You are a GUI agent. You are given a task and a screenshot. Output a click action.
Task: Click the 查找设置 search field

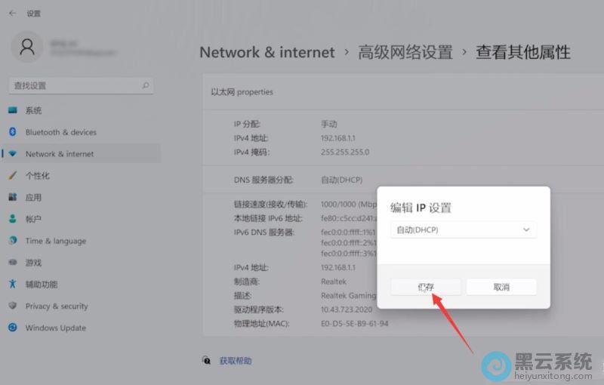(x=75, y=86)
